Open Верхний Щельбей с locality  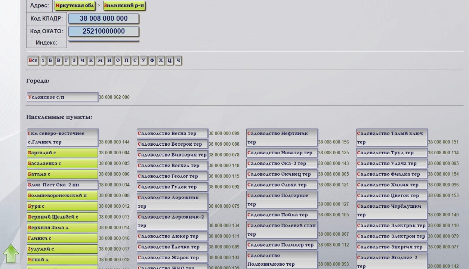coord(62,217)
